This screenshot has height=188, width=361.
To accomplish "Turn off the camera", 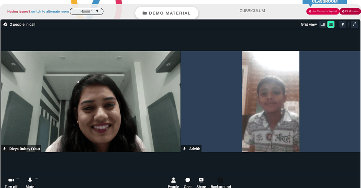I will (x=11, y=183).
